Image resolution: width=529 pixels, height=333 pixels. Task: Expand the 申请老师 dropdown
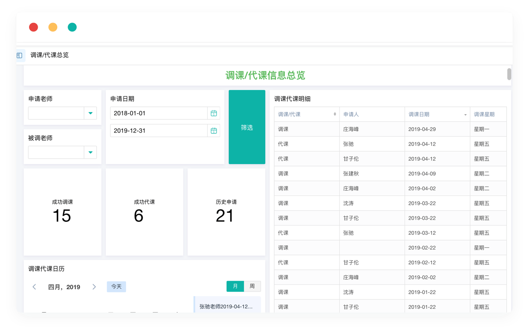pos(90,113)
